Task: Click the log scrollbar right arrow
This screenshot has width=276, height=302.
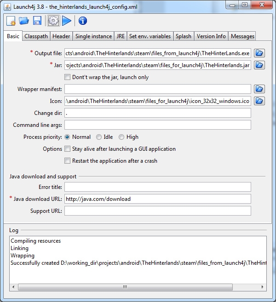Action: point(262,287)
